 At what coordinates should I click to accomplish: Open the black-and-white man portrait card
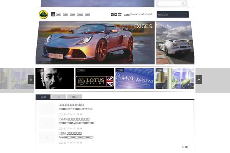click(55, 78)
